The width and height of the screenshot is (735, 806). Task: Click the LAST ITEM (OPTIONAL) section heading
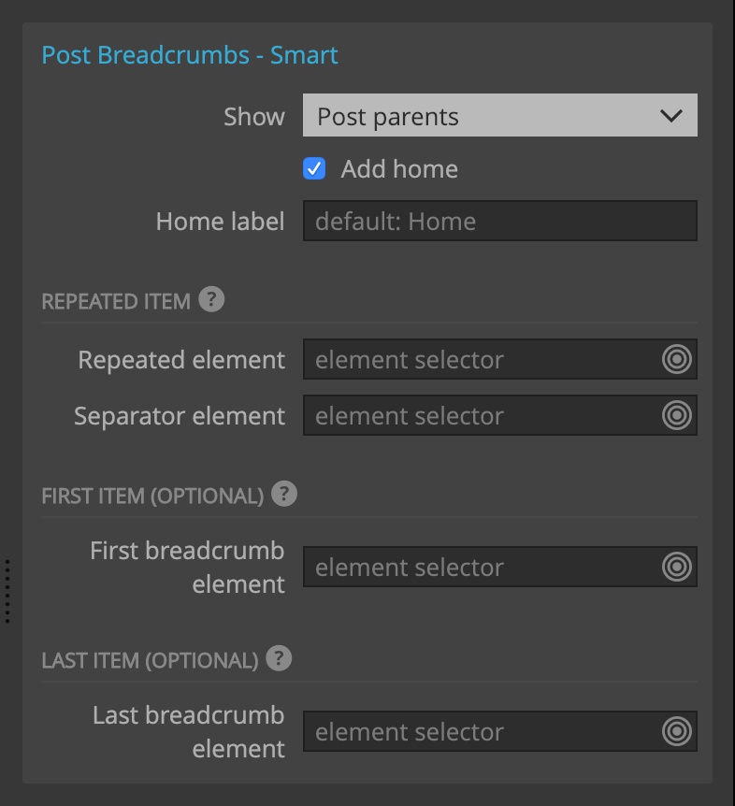(150, 660)
